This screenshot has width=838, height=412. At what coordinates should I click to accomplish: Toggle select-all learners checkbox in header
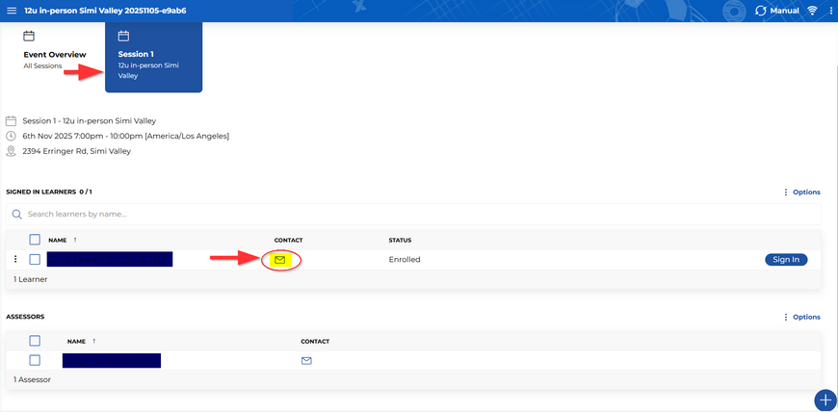coord(35,240)
